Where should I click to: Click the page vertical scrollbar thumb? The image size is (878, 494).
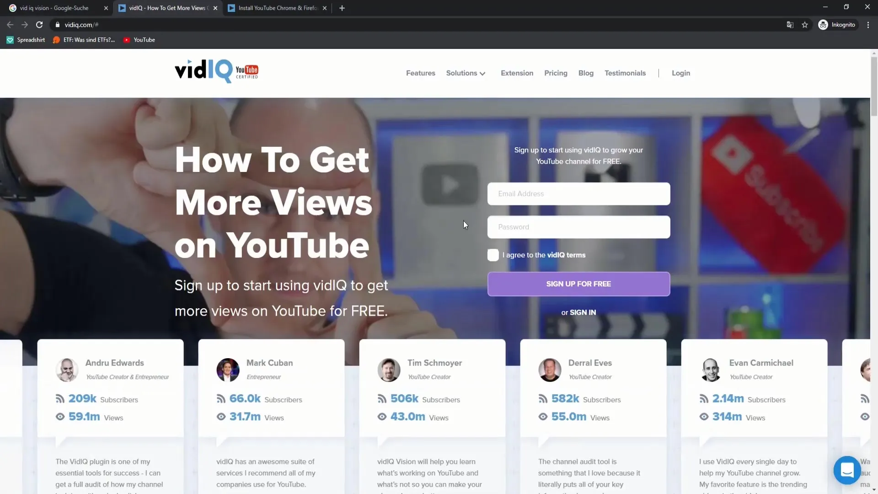[874, 87]
